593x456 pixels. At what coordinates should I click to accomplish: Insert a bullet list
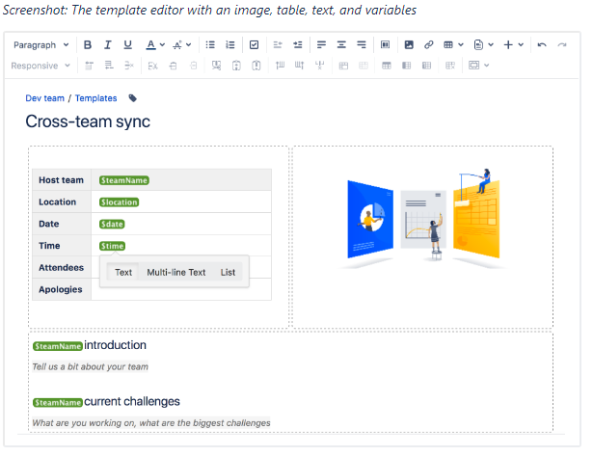pyautogui.click(x=210, y=45)
